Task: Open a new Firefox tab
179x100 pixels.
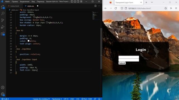Action: coord(146,2)
